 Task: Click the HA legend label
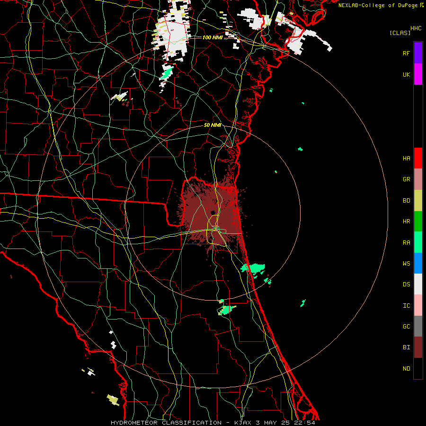coord(406,158)
